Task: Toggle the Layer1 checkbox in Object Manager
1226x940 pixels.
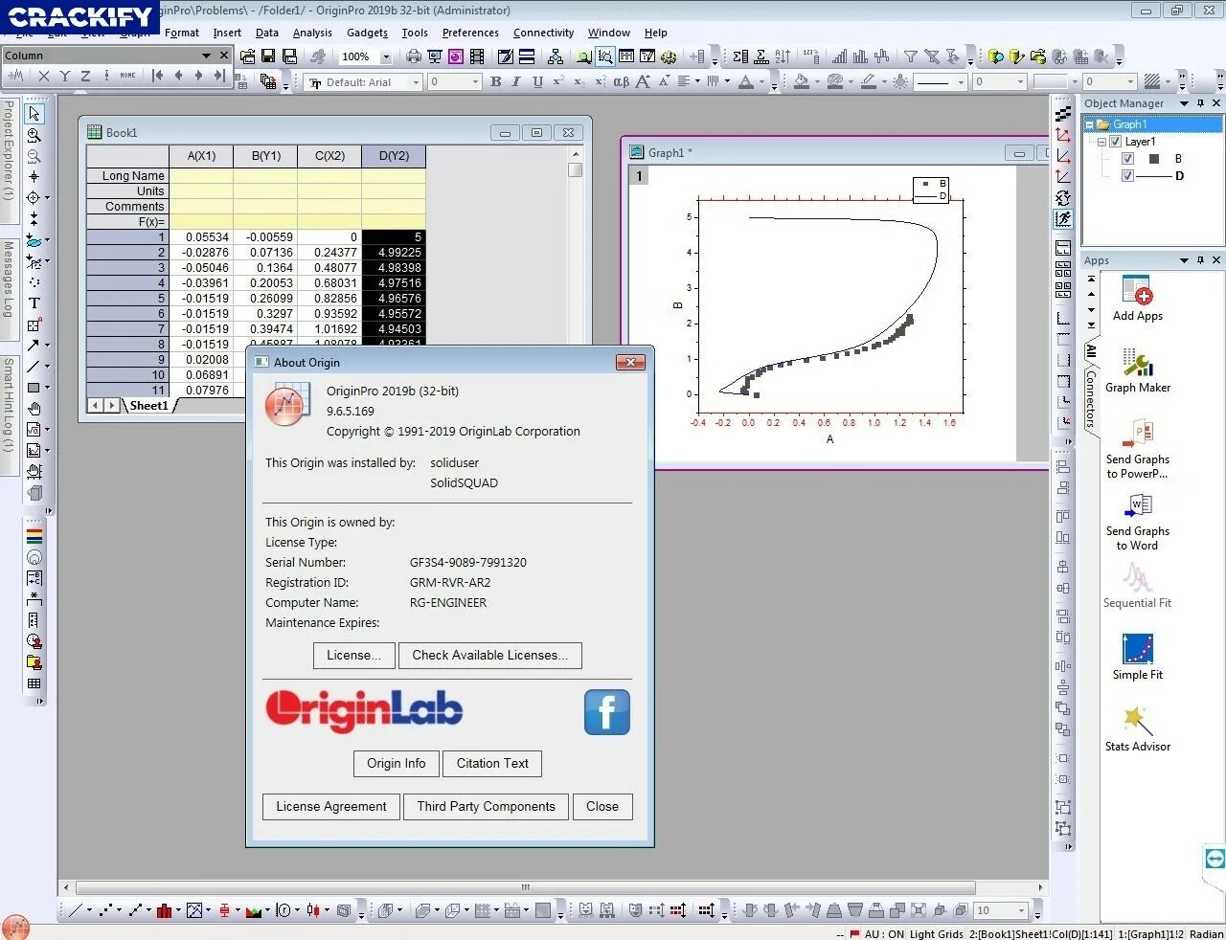Action: point(1115,142)
